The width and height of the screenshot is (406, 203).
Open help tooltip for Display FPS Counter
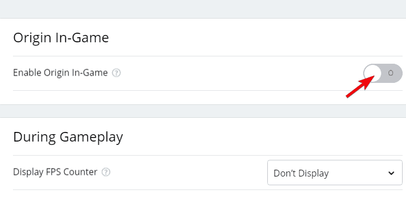point(106,172)
